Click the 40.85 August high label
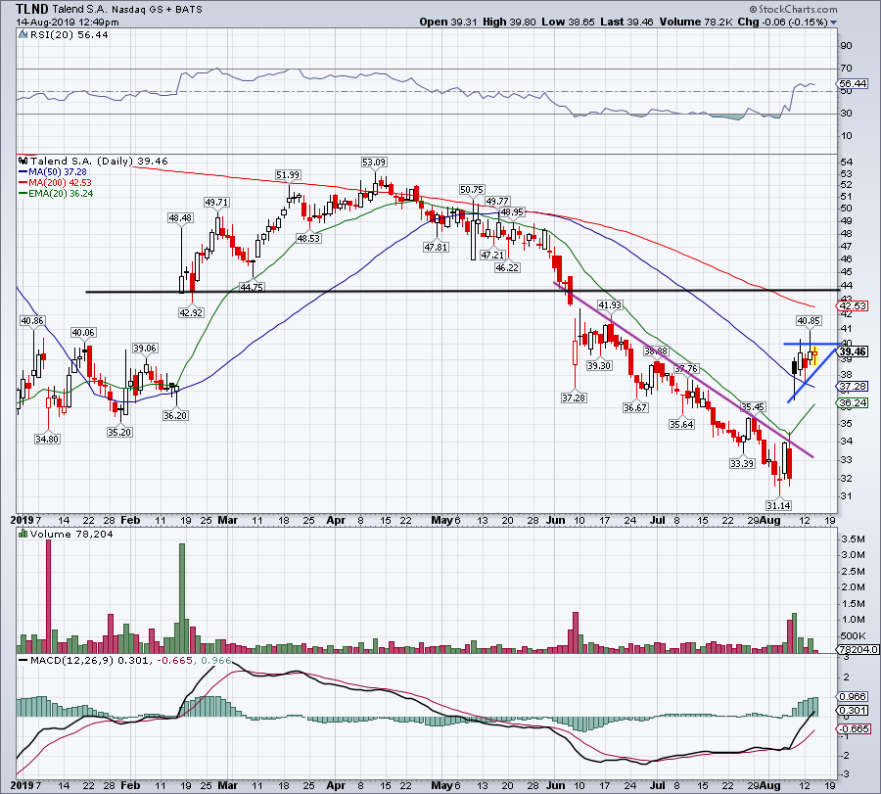The height and width of the screenshot is (794, 881). pos(809,321)
